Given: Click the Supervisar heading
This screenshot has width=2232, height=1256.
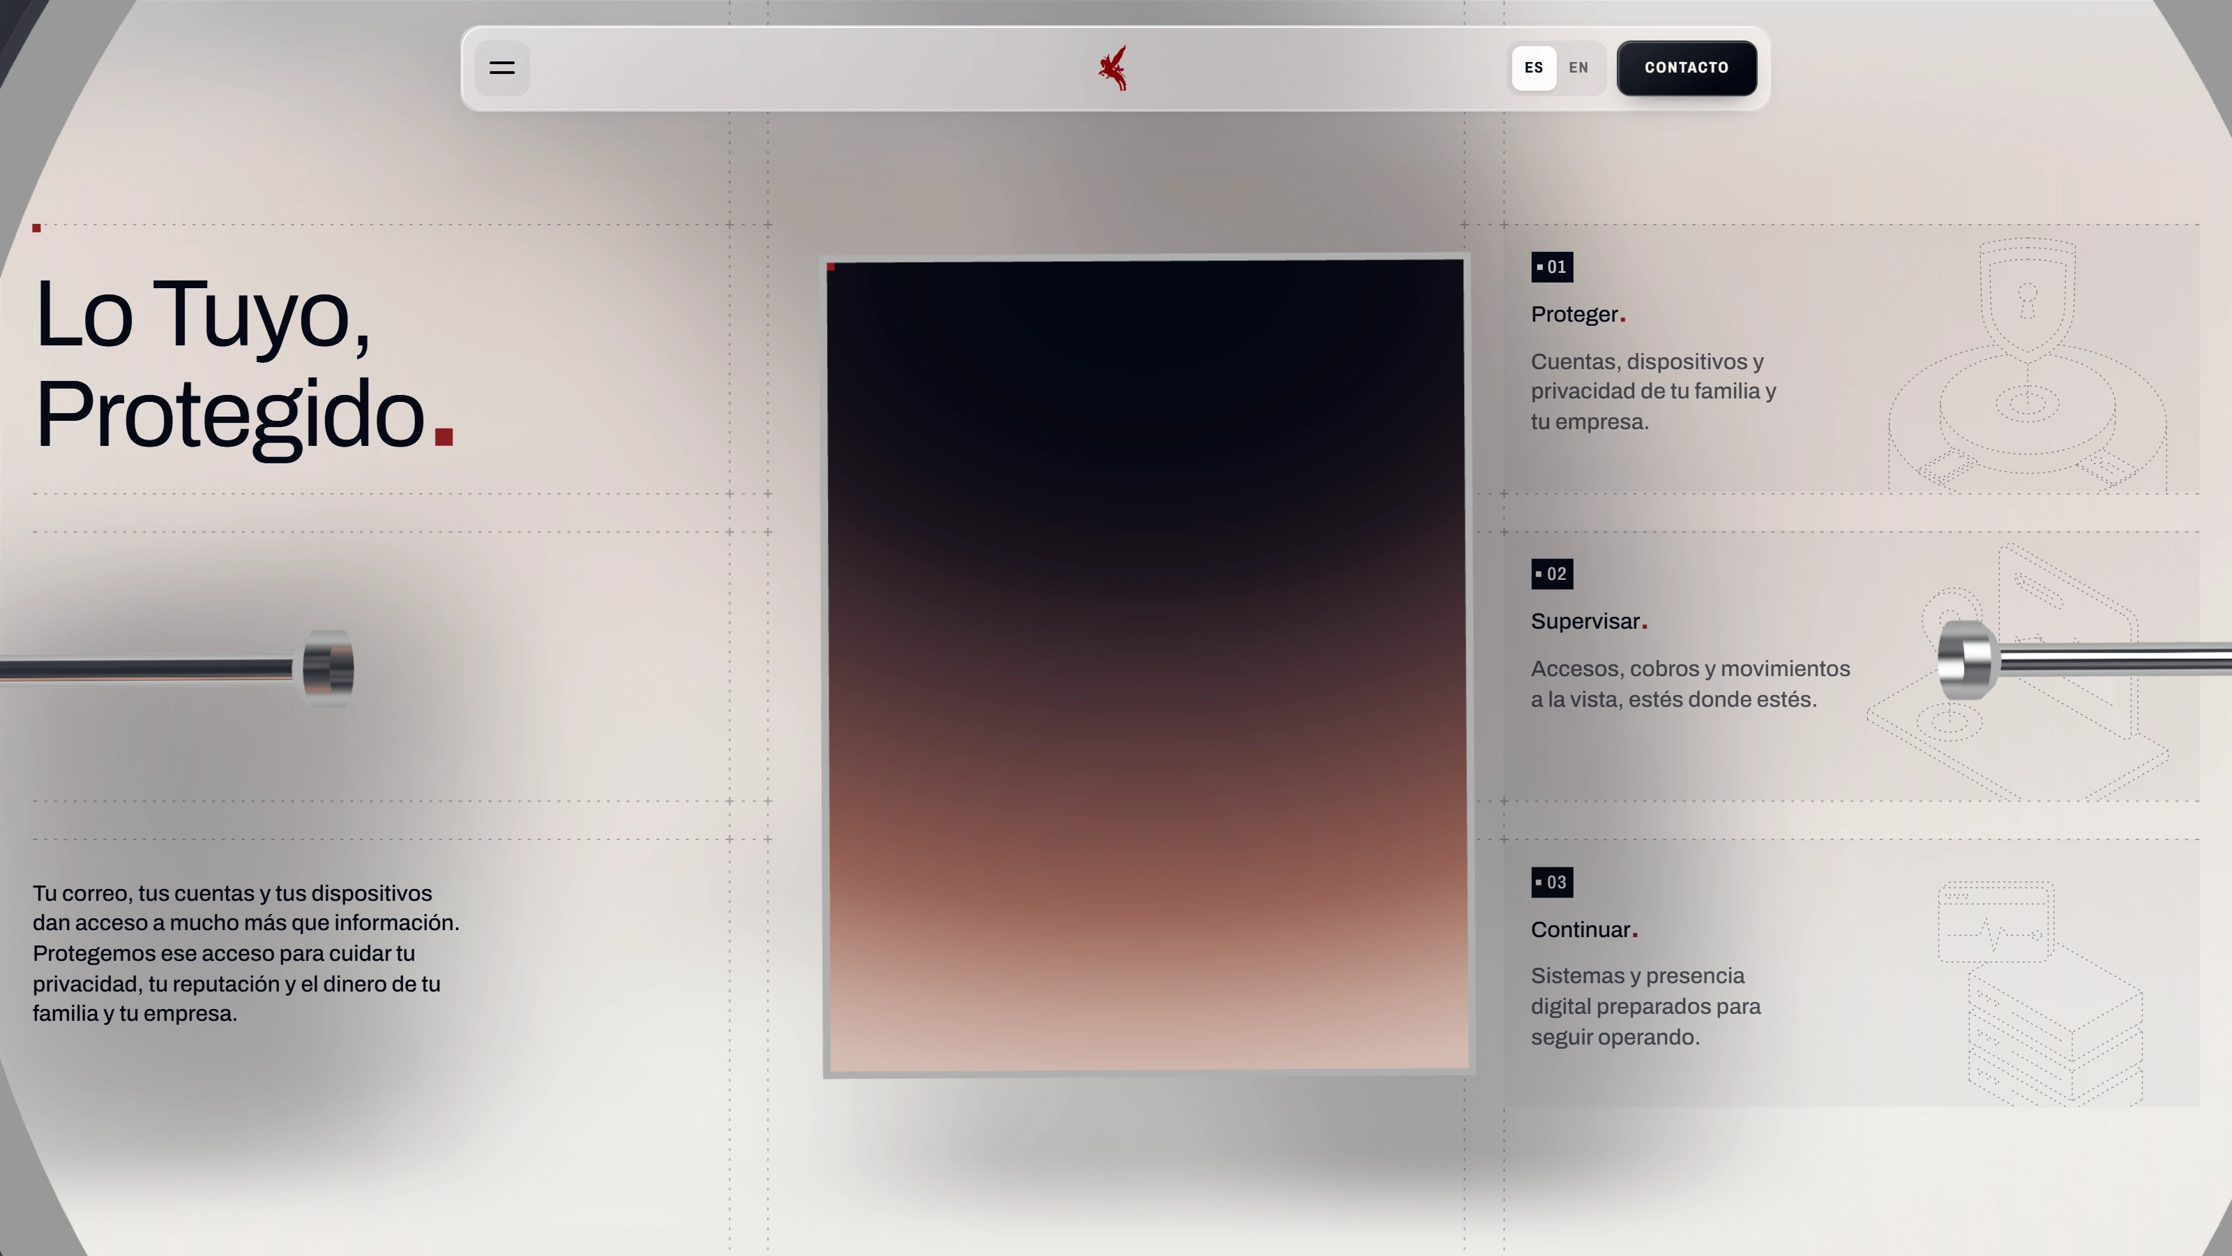Looking at the screenshot, I should coord(1589,622).
